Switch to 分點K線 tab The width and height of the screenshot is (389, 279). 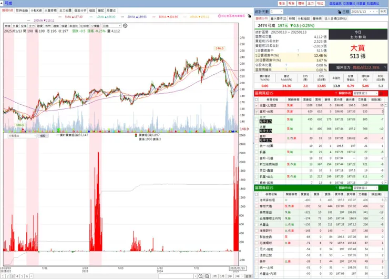36,11
